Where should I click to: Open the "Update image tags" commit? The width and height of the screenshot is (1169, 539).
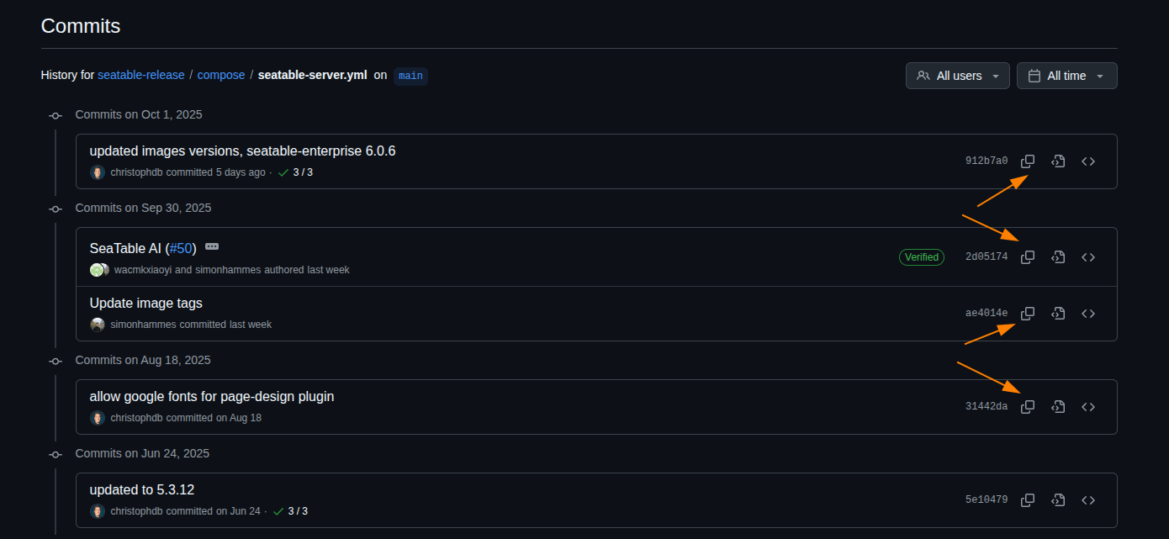[145, 304]
